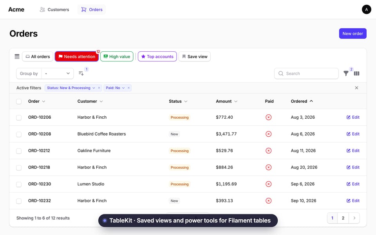The width and height of the screenshot is (376, 235).
Task: Switch to All orders view
Action: click(38, 56)
